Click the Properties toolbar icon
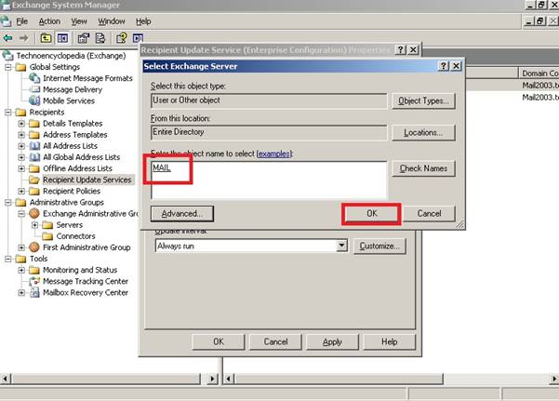559x401 pixels. (83, 38)
